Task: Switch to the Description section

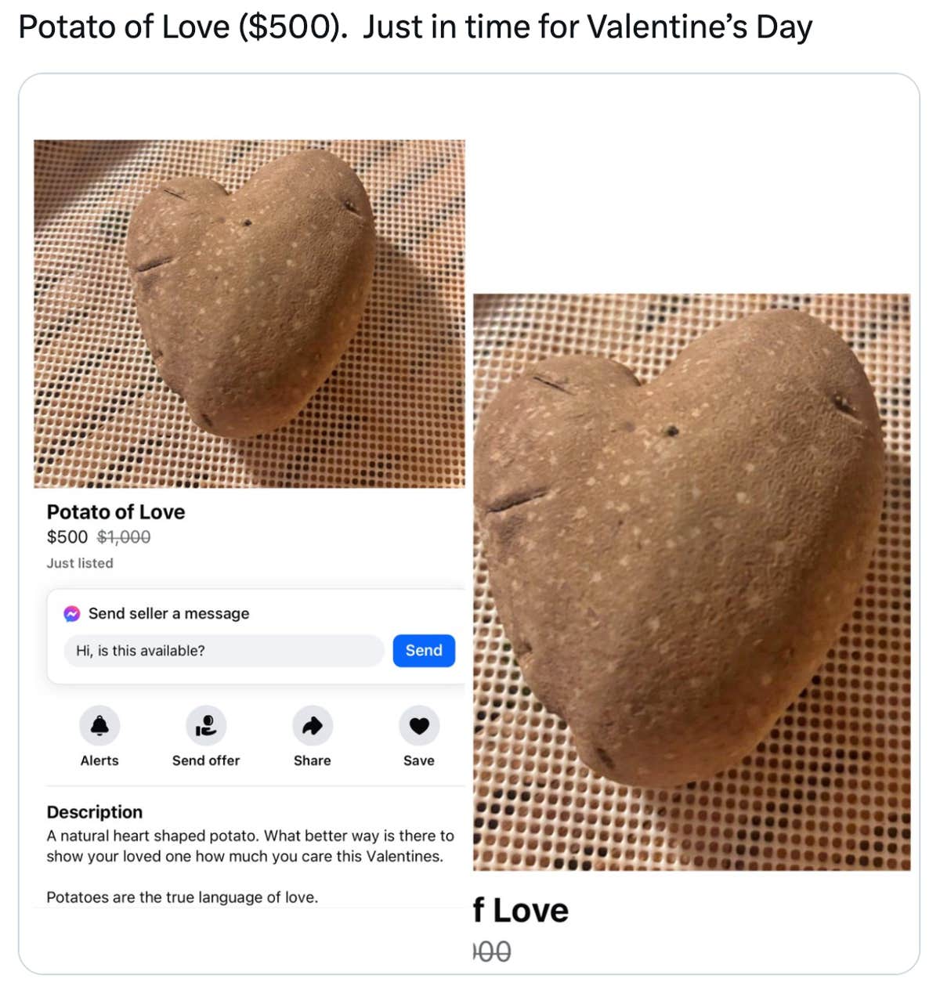Action: [96, 812]
